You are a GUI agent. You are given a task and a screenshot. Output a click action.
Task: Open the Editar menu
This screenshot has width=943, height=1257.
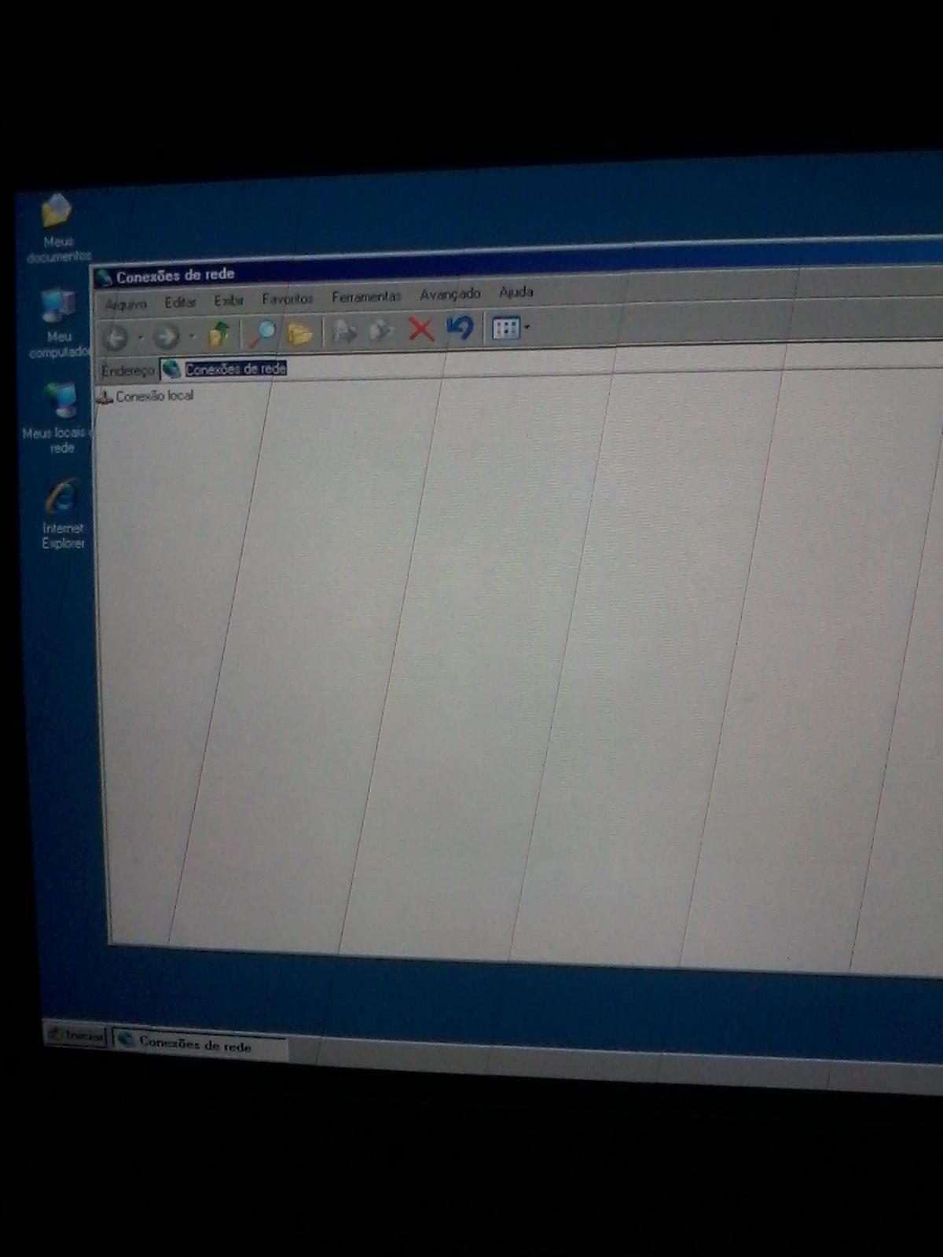(180, 302)
